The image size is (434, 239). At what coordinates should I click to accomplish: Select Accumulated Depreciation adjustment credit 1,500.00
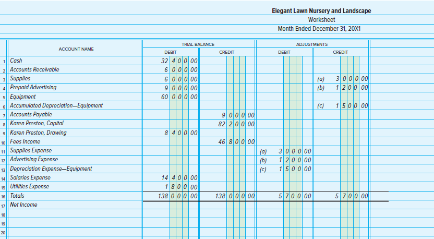[352, 106]
